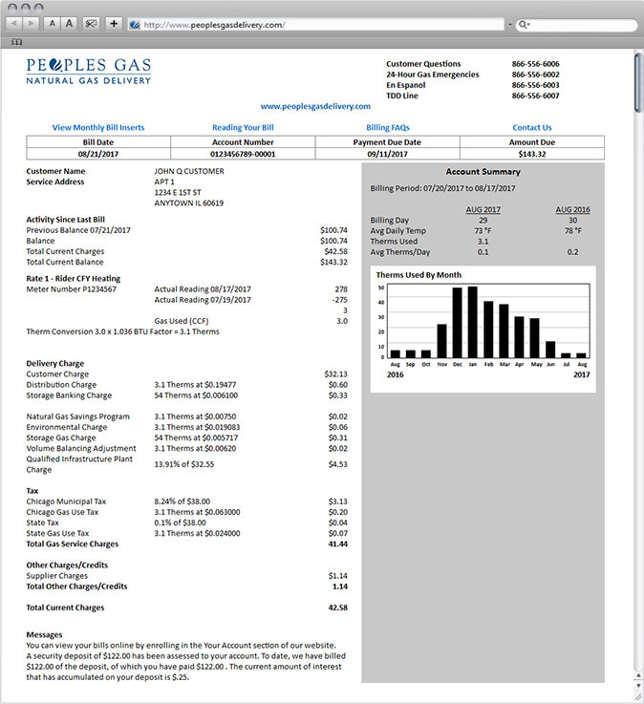Click the Supplier Charges amount $1.14
The image size is (644, 704).
coord(337,576)
